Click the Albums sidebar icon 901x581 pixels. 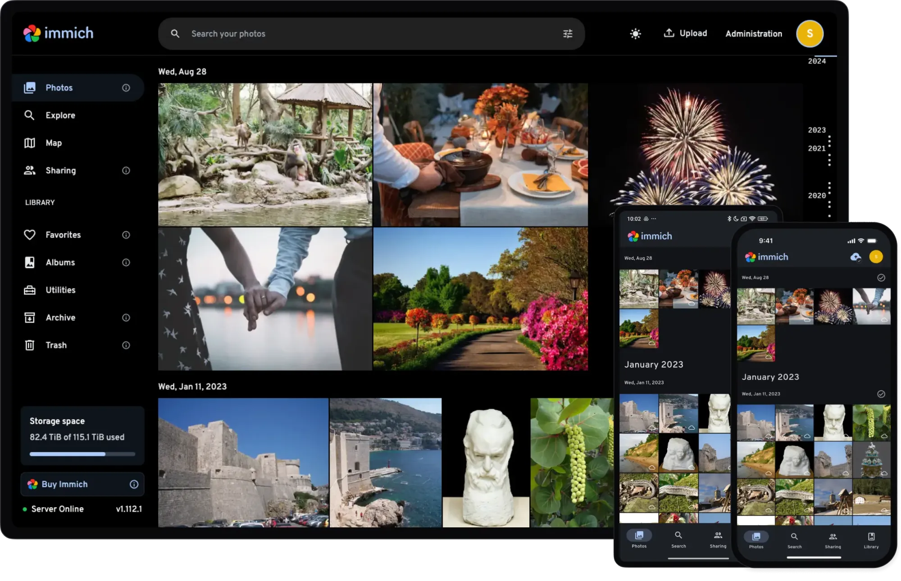tap(30, 262)
